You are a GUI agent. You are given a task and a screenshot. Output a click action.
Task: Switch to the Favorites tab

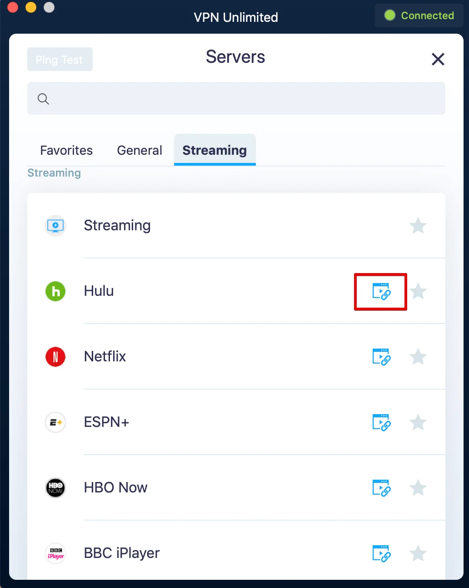point(66,150)
